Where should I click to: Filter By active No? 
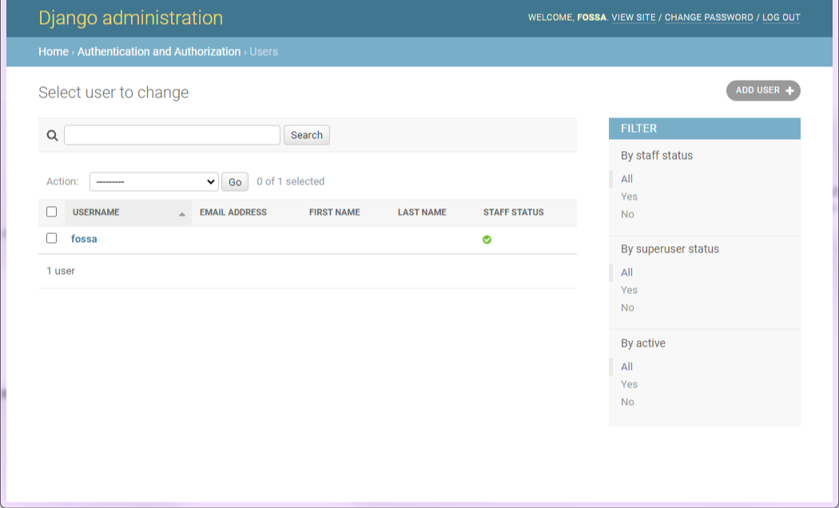[x=627, y=402]
